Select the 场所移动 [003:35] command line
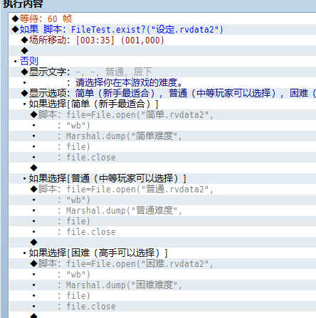Viewport: 316px width, 318px height. 162,40
